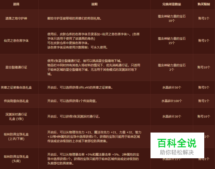Click 蕴含神秘力量的宝石 10个 cost cell
The height and width of the screenshot is (169, 215).
tap(172, 18)
